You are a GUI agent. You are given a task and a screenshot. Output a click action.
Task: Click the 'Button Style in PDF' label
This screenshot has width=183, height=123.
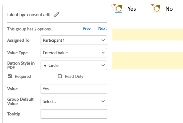21,65
